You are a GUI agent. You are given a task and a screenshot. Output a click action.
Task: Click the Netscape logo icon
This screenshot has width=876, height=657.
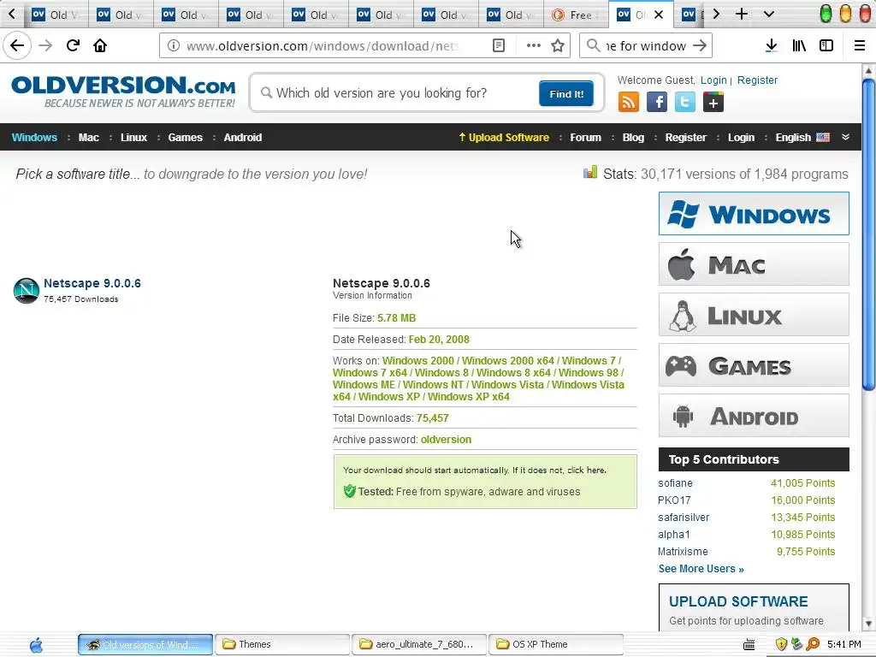(x=27, y=291)
